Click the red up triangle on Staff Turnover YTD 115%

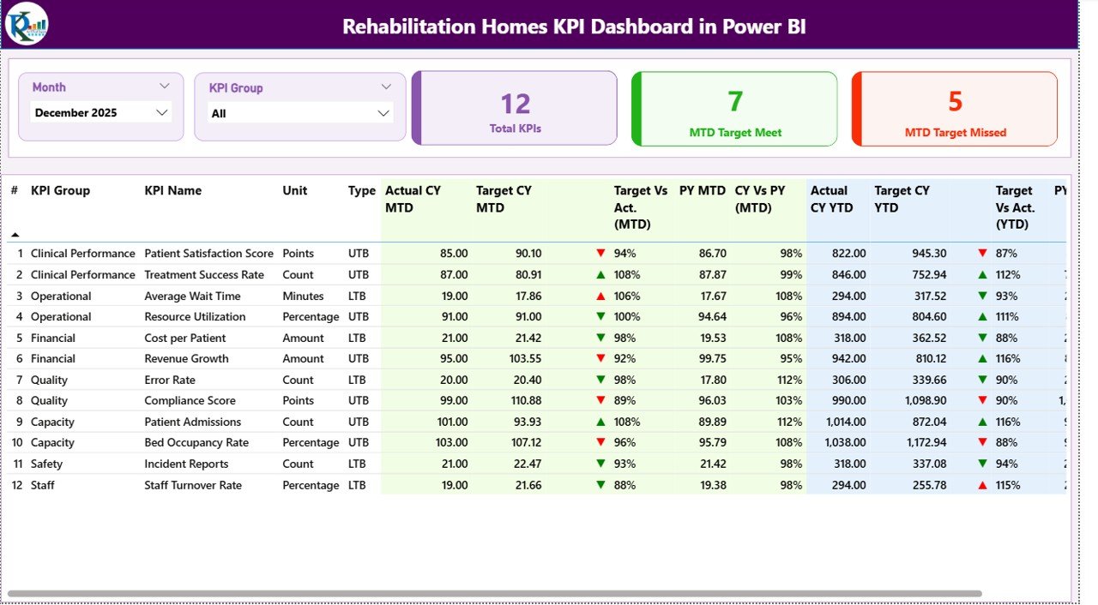click(980, 484)
